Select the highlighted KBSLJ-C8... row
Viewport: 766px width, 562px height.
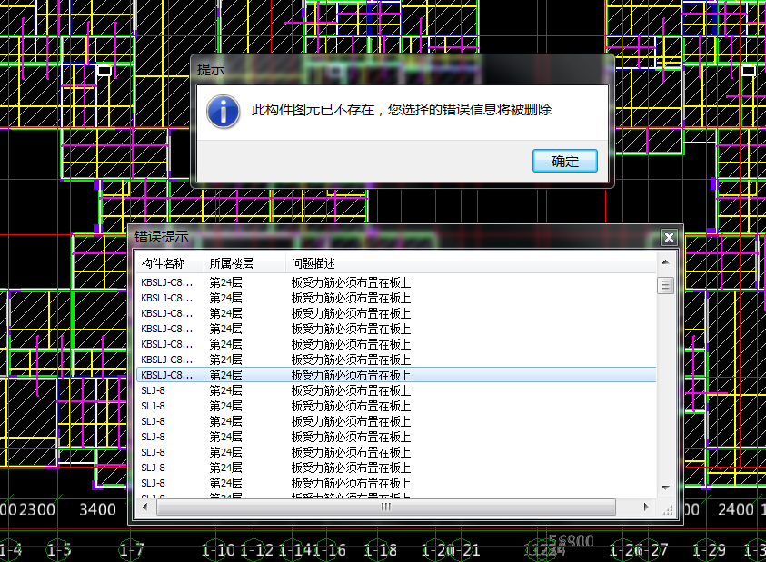pyautogui.click(x=397, y=375)
